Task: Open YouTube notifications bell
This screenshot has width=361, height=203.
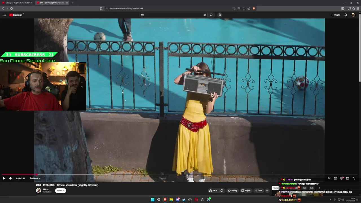Action: pos(346,15)
